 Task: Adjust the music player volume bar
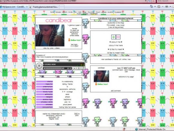point(53,68)
